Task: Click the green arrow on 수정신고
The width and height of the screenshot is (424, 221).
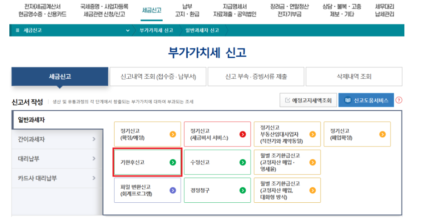Action: (x=243, y=162)
